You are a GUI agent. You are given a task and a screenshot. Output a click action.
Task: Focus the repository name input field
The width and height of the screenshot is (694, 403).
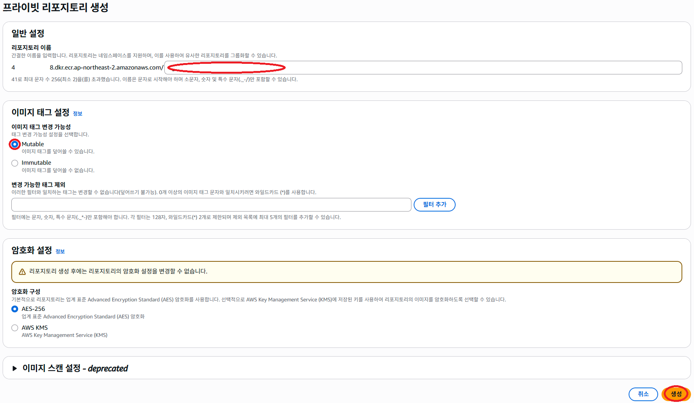(423, 68)
